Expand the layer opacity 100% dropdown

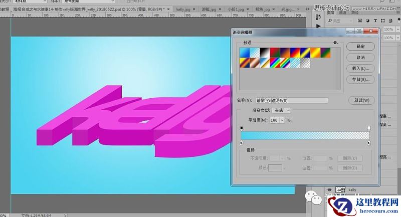(397, 30)
